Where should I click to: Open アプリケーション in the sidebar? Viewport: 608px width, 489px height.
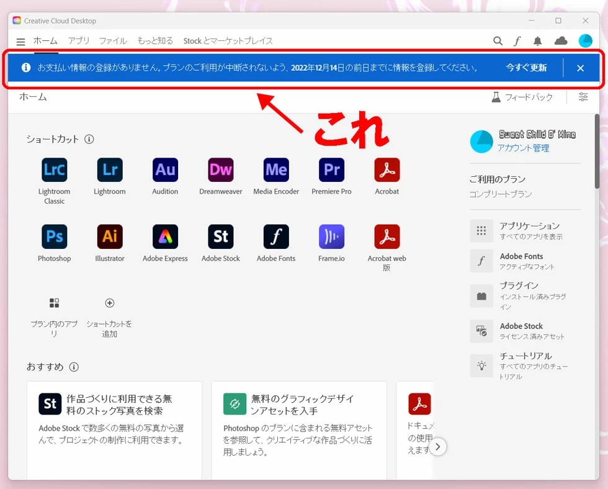pyautogui.click(x=525, y=231)
